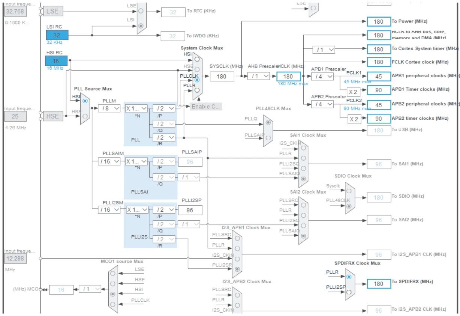Open the Cortex System timer /1 divider dropdown
460x316 pixels.
(x=324, y=50)
